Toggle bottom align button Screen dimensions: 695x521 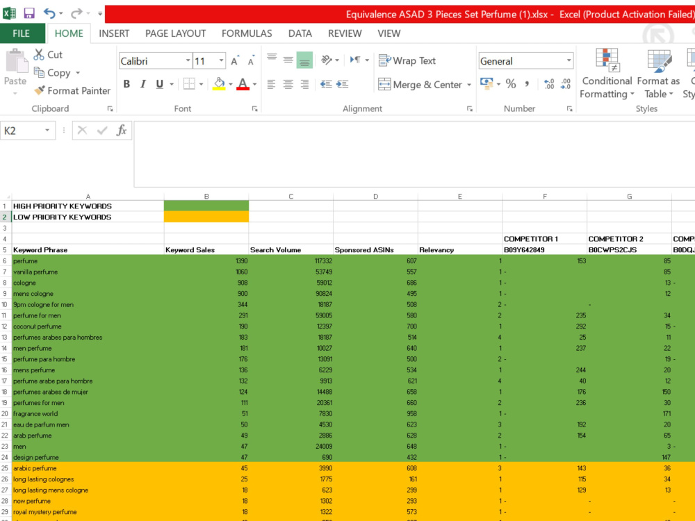pyautogui.click(x=304, y=60)
